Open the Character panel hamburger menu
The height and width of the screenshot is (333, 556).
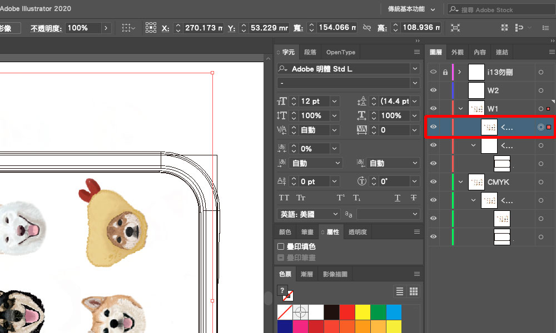click(x=417, y=52)
